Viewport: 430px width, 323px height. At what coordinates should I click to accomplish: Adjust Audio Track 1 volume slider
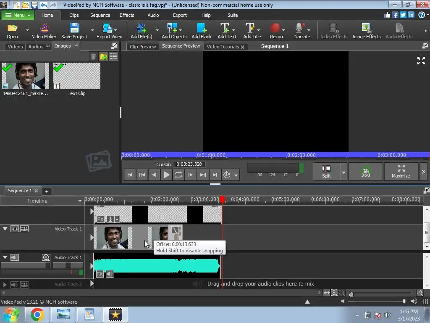coord(26,265)
